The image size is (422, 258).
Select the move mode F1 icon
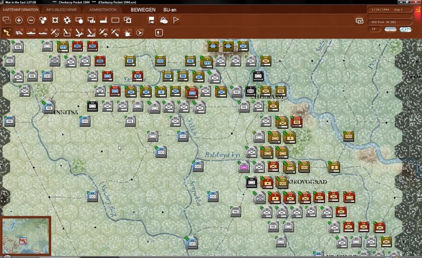[7, 33]
